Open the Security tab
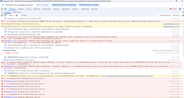184x98 pixels. 75,9
